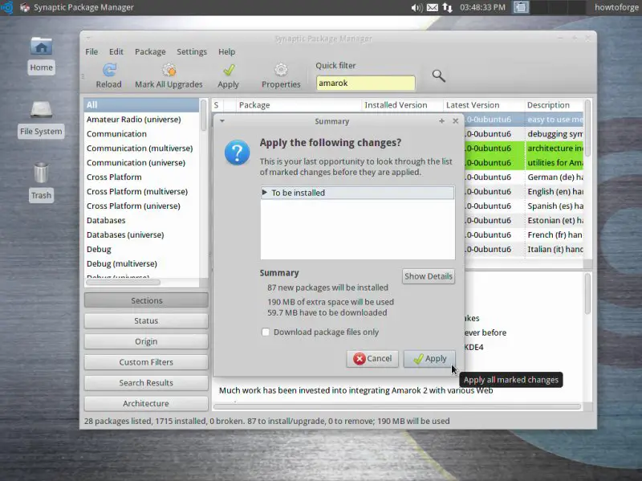
Task: Click the volume icon in top panel
Action: click(416, 7)
